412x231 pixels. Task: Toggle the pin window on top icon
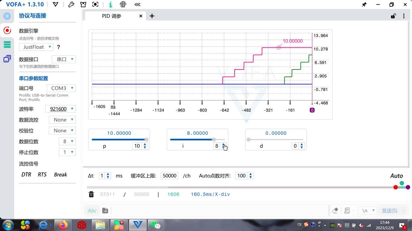pyautogui.click(x=364, y=5)
